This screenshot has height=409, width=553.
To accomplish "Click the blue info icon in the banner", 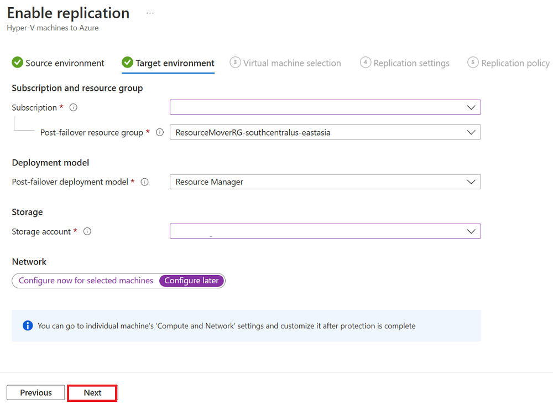I will (28, 325).
